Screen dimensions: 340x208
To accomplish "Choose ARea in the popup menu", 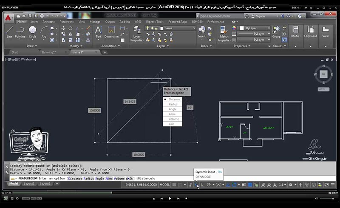I will 173,114.
